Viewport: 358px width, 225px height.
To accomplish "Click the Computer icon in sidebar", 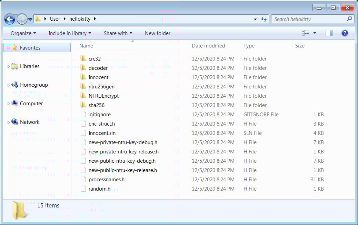I will (x=15, y=104).
